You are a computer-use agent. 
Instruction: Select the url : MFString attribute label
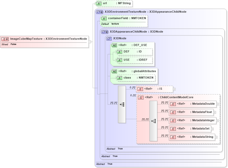click(x=117, y=3)
